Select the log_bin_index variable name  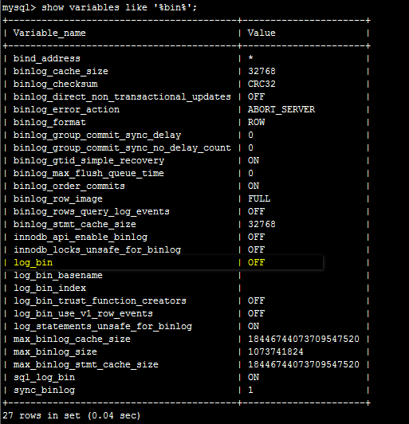(49, 288)
